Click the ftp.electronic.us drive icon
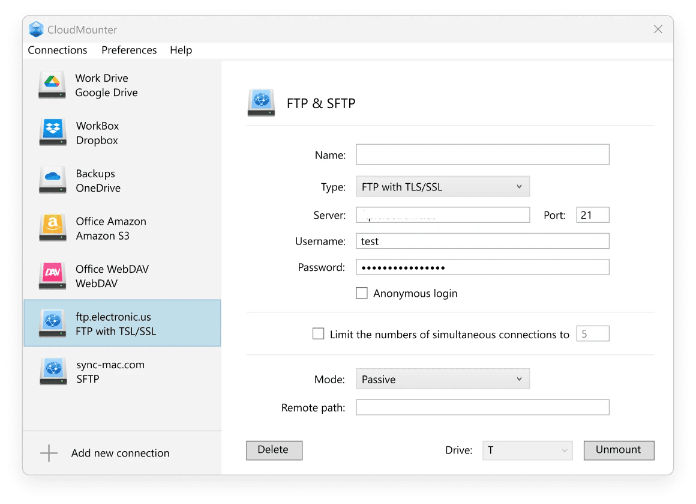Viewport: 696px width, 504px height. click(x=53, y=323)
